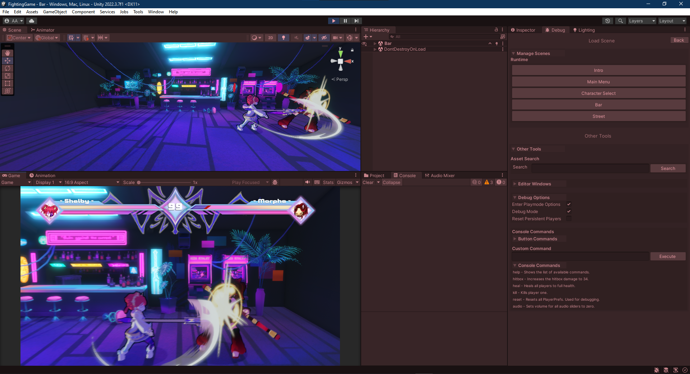Adjust the Game view Scale slider

pyautogui.click(x=164, y=183)
